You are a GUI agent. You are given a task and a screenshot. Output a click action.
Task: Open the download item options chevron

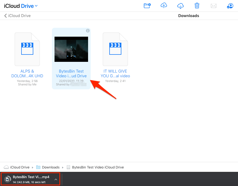pyautogui.click(x=56, y=179)
